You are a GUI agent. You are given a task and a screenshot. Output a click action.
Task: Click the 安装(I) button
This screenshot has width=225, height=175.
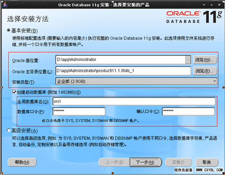click(178, 162)
